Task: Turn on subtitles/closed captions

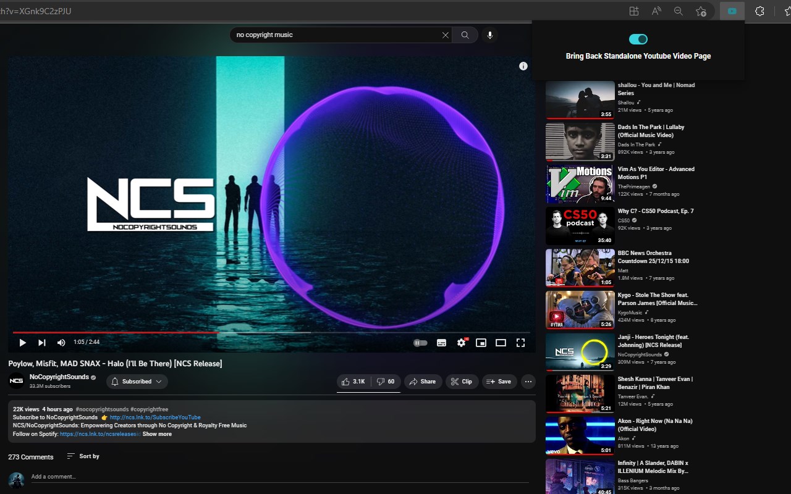Action: tap(441, 343)
